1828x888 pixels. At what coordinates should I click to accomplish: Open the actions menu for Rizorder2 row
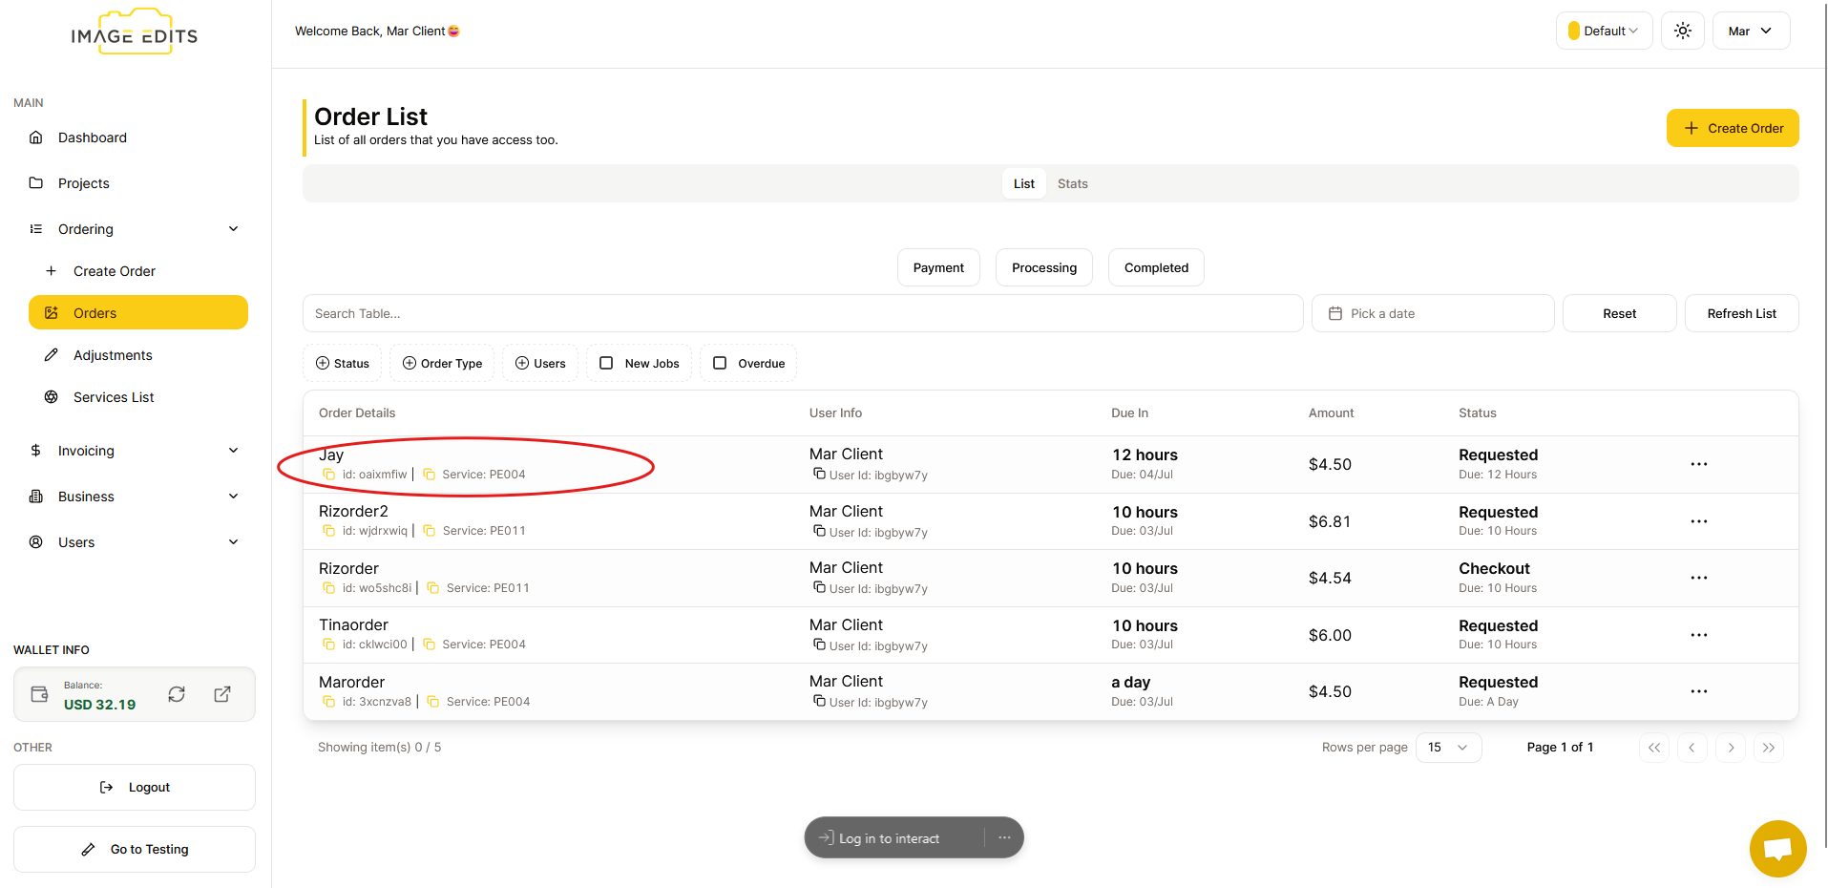[x=1699, y=521]
